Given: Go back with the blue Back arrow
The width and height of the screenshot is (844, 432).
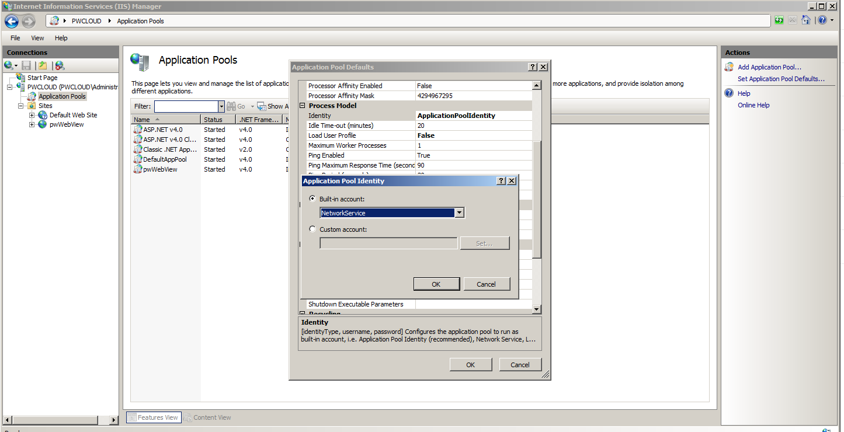Looking at the screenshot, I should tap(12, 22).
